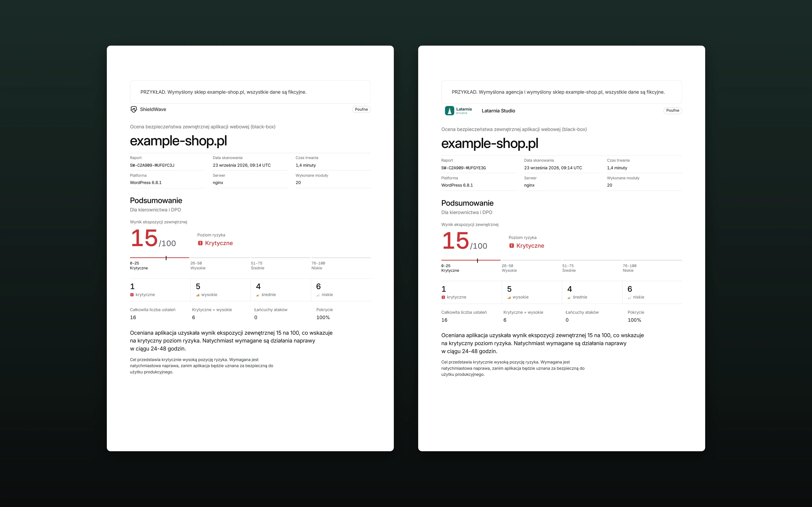Click the PRZYKŁAD notice box in ShieldWave report
Viewport: 812px width, 507px height.
coord(250,92)
